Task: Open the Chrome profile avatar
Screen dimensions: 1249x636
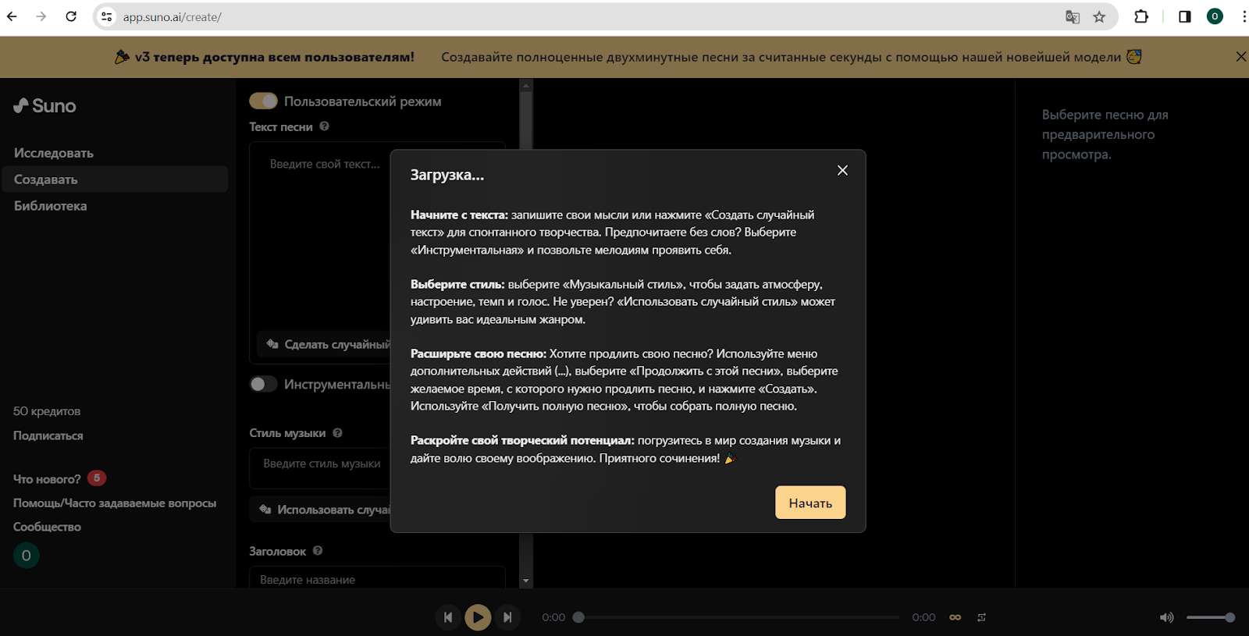Action: (x=1215, y=16)
